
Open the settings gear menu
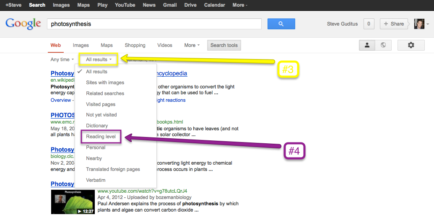(411, 45)
